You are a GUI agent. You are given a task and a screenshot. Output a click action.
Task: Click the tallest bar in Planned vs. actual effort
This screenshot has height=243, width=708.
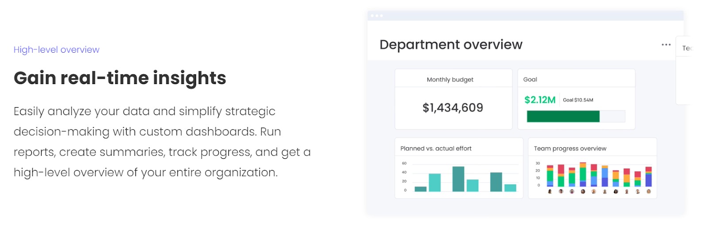pyautogui.click(x=458, y=179)
